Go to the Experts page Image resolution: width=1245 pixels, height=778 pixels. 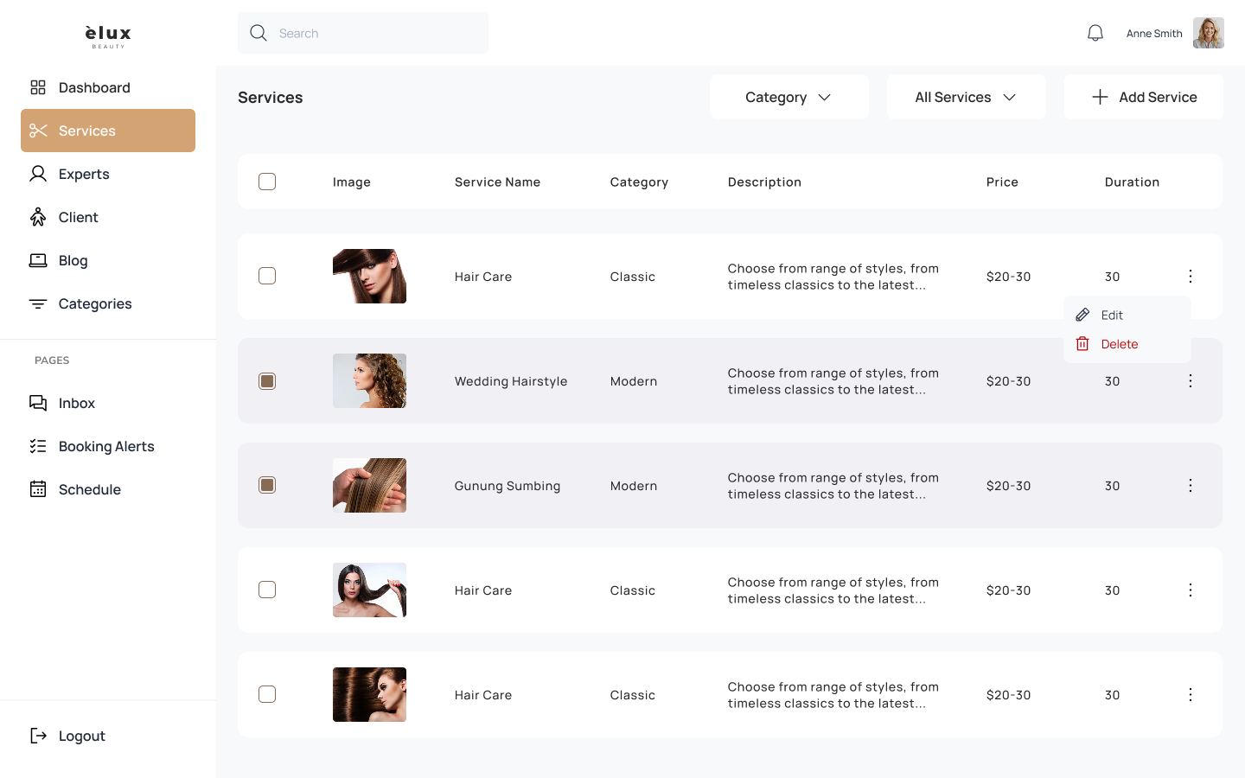pyautogui.click(x=84, y=174)
